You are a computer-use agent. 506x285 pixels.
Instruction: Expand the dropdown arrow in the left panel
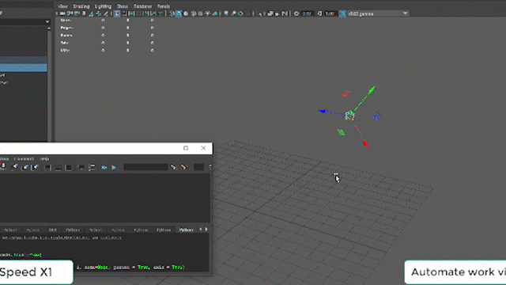pyautogui.click(x=47, y=21)
